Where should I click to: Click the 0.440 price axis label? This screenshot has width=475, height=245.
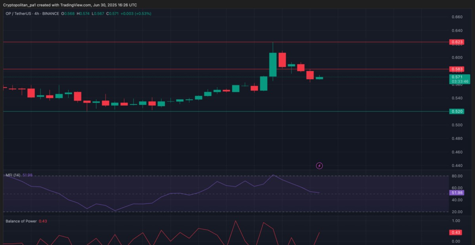[x=457, y=166]
